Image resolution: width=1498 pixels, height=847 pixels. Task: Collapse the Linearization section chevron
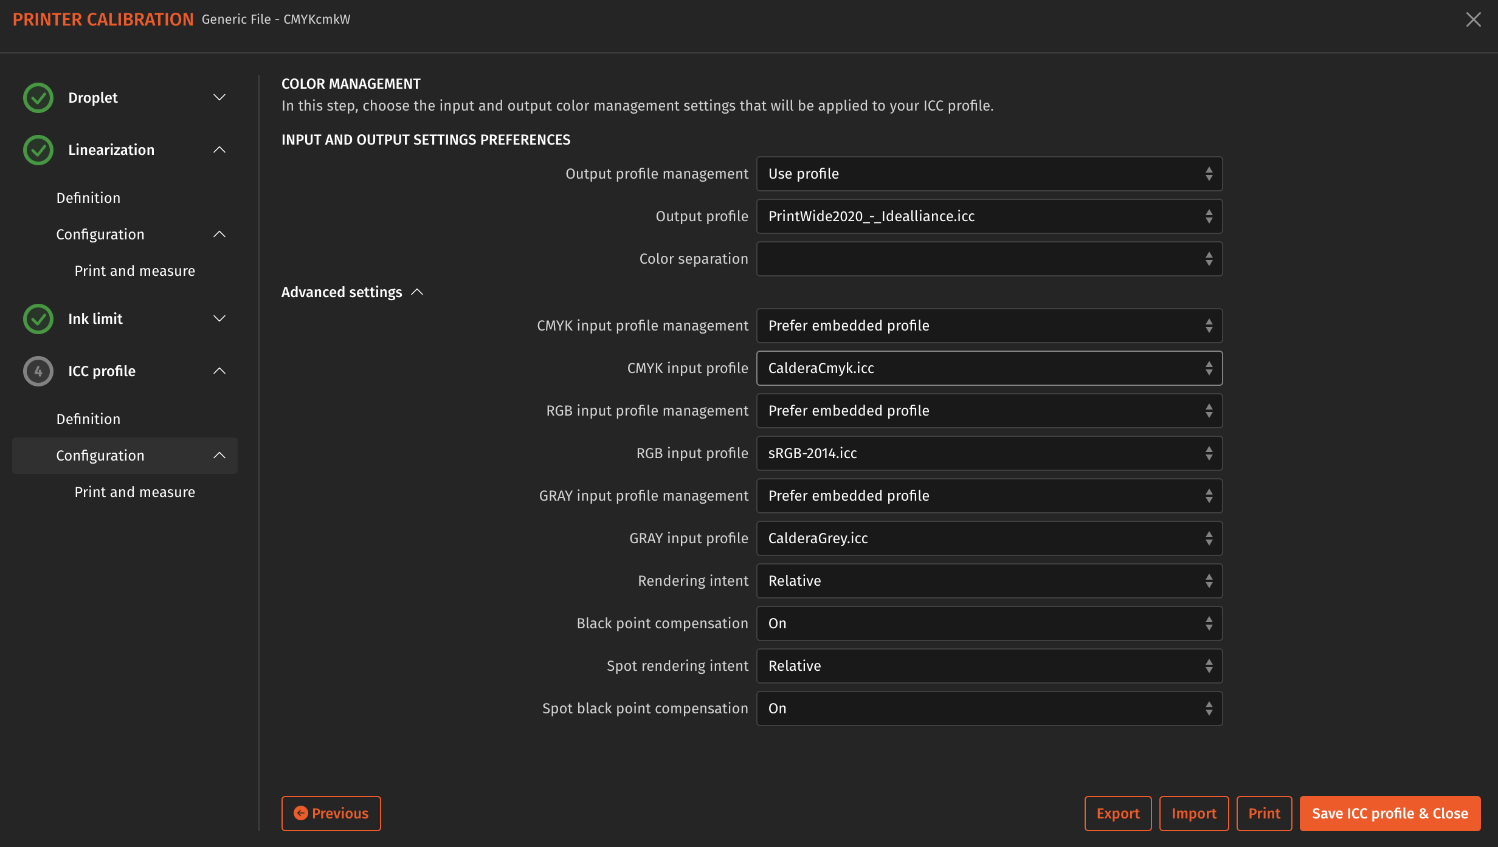pos(219,150)
